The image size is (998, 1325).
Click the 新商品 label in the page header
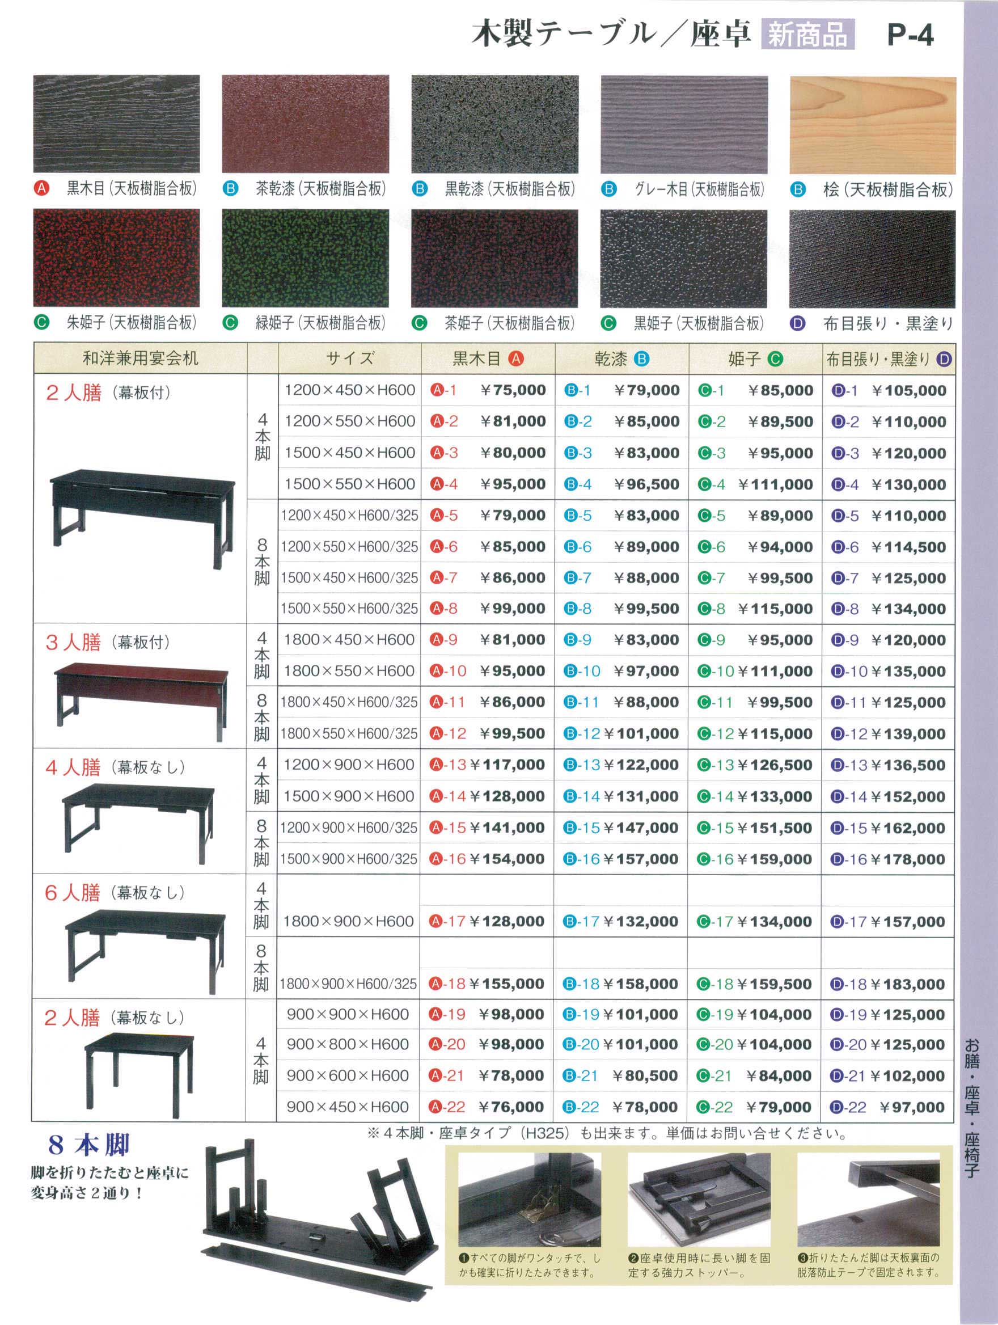tap(807, 35)
